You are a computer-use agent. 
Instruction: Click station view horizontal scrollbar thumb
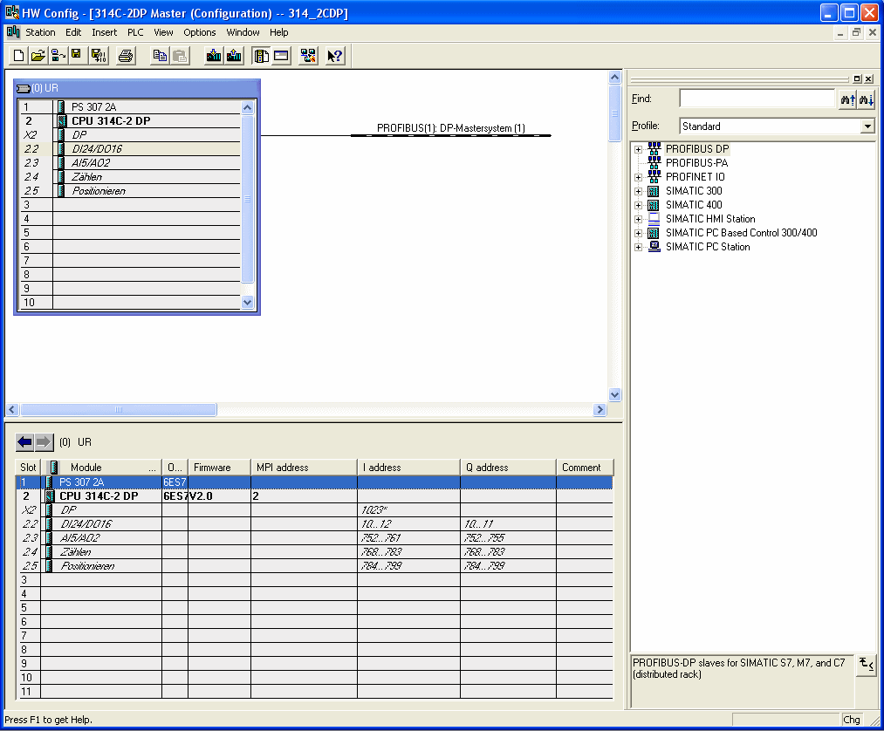pos(118,410)
